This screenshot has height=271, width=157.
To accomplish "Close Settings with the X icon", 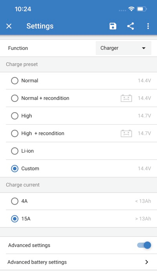I will tap(9, 26).
